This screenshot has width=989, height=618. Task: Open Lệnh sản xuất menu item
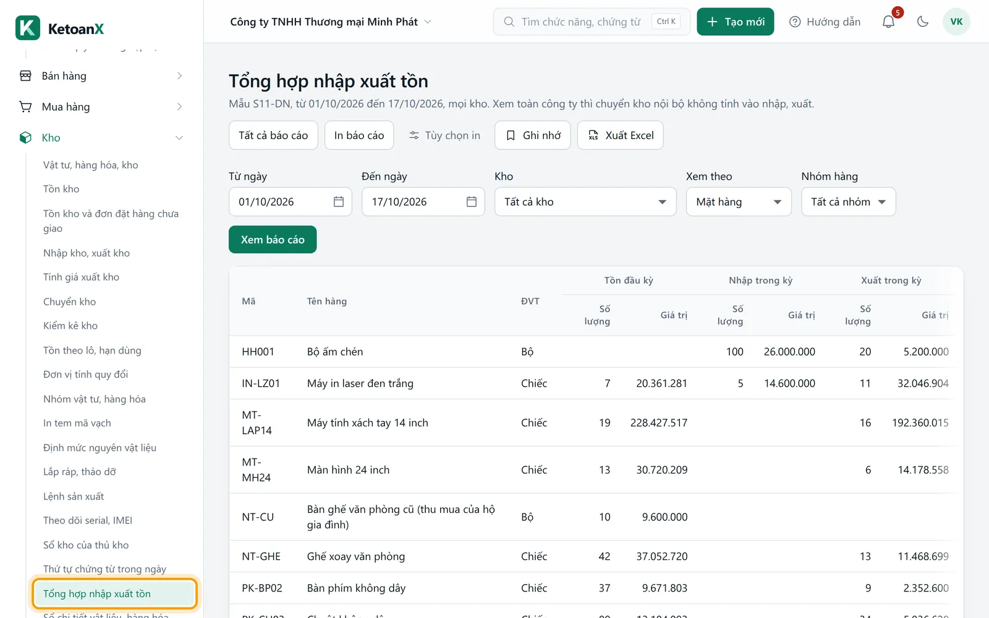pyautogui.click(x=74, y=496)
